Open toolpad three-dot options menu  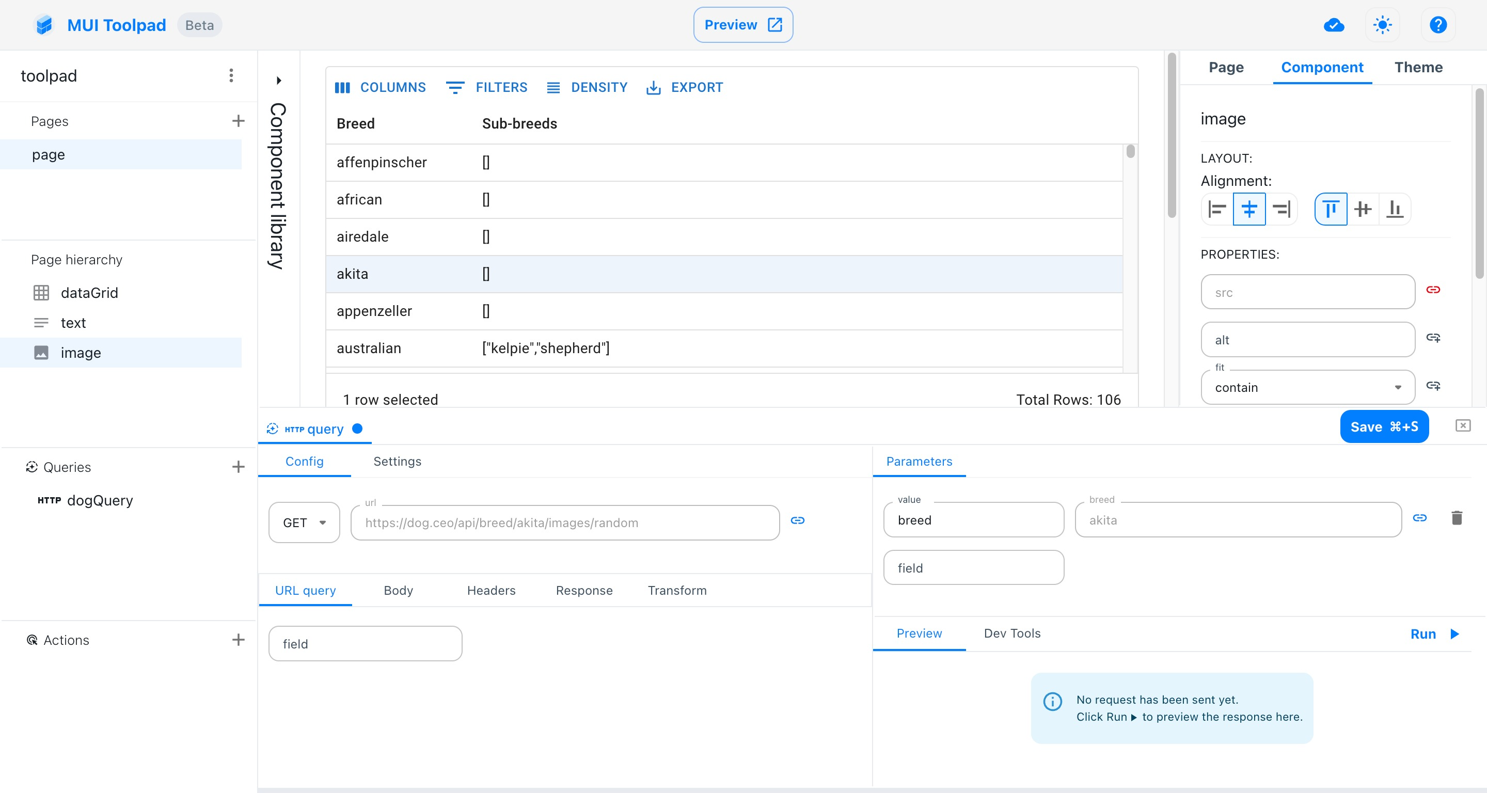231,75
